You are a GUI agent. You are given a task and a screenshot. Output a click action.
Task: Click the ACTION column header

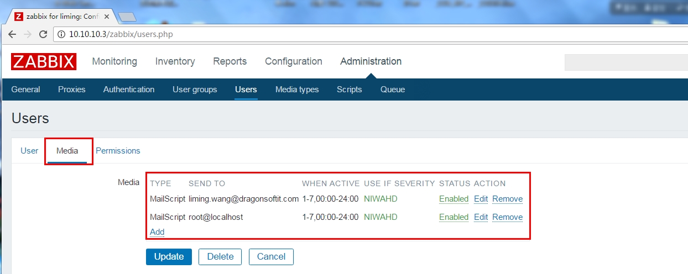coord(490,183)
